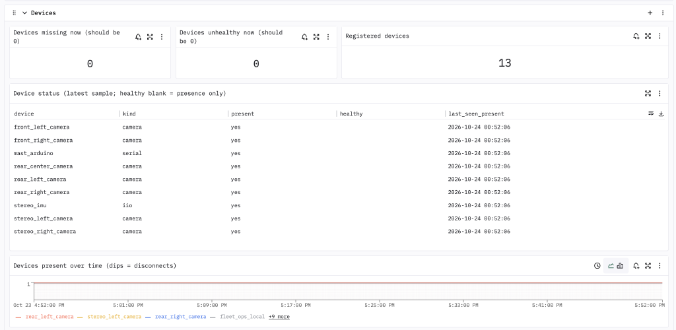The height and width of the screenshot is (330, 676).
Task: Create alert for Devices unhealthy now panel
Action: [x=304, y=37]
